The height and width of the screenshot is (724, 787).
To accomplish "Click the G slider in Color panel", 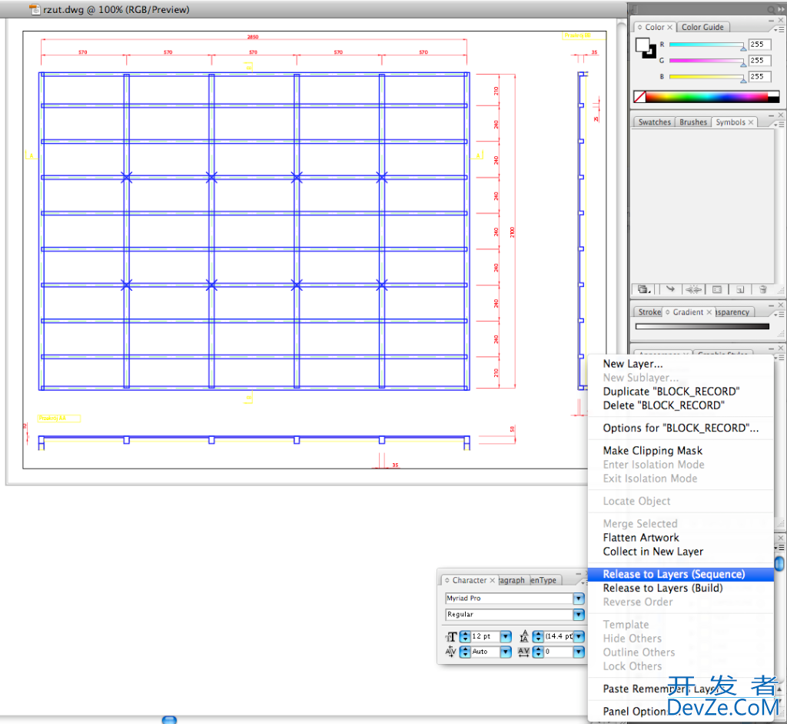I will point(706,61).
